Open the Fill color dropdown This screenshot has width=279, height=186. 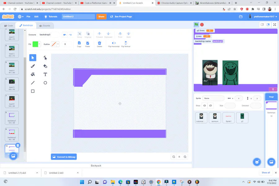tap(39, 44)
